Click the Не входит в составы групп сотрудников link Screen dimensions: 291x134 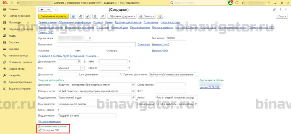pos(68,56)
